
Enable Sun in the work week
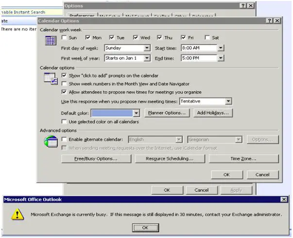point(64,37)
